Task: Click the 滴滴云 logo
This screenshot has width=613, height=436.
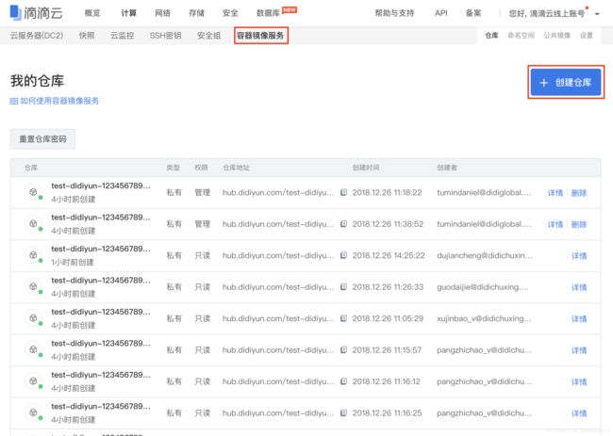Action: [36, 13]
